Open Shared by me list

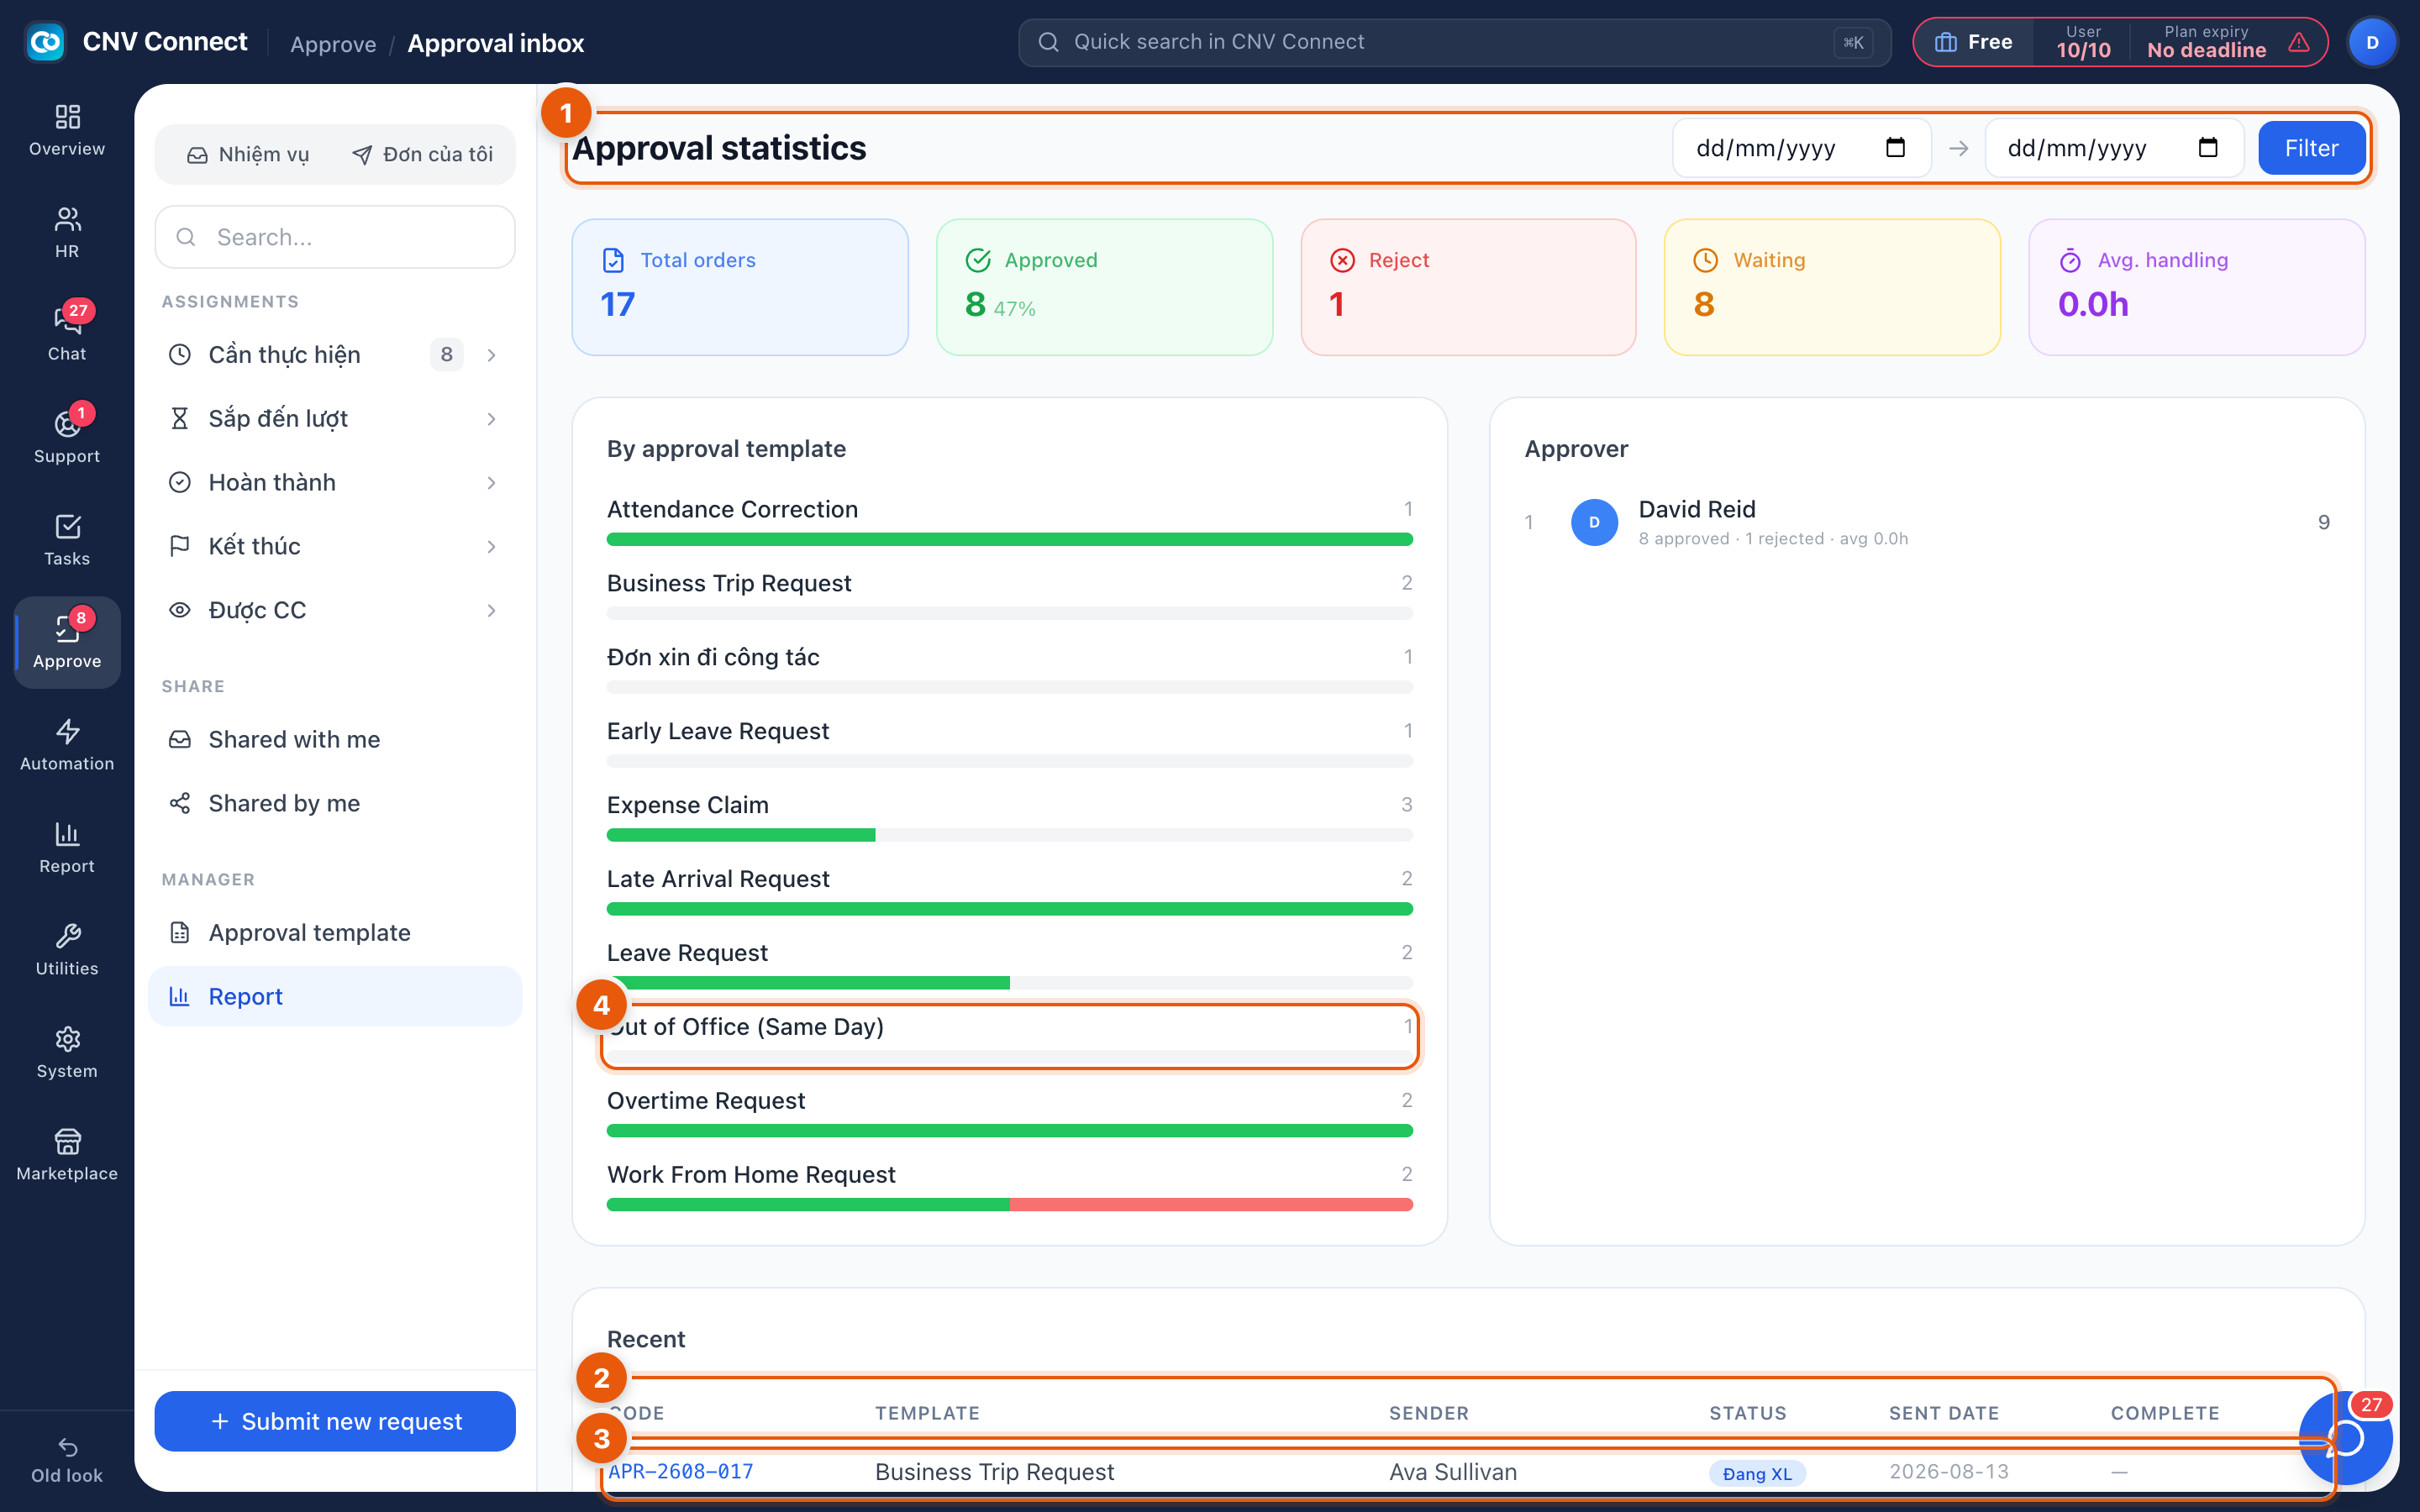point(335,803)
